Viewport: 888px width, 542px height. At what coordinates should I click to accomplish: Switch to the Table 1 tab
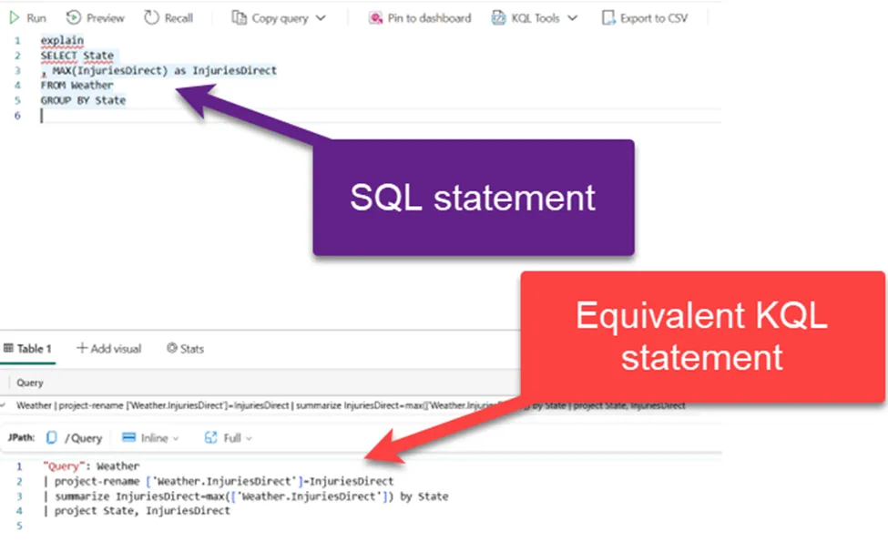click(28, 349)
